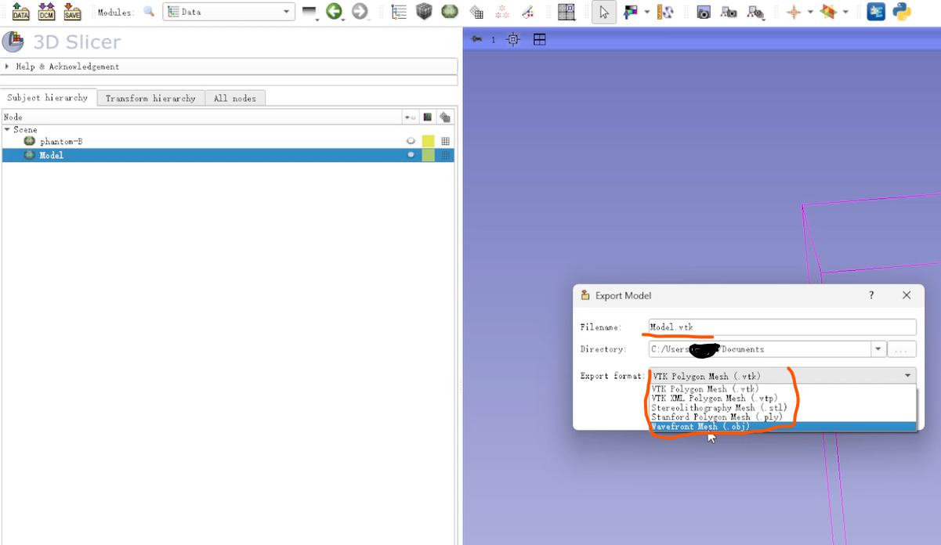
Task: Open the view layout selector icon
Action: [566, 12]
